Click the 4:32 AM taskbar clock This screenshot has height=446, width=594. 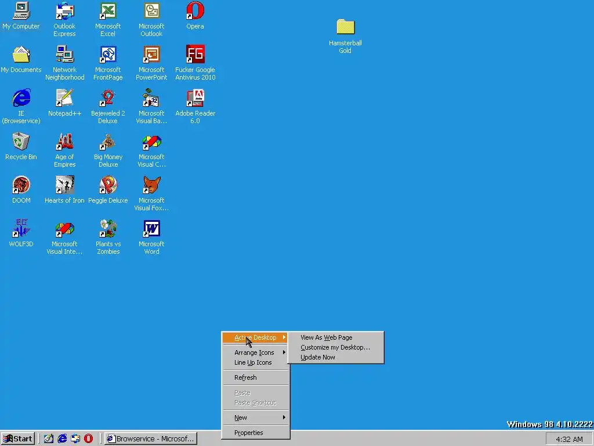(569, 439)
